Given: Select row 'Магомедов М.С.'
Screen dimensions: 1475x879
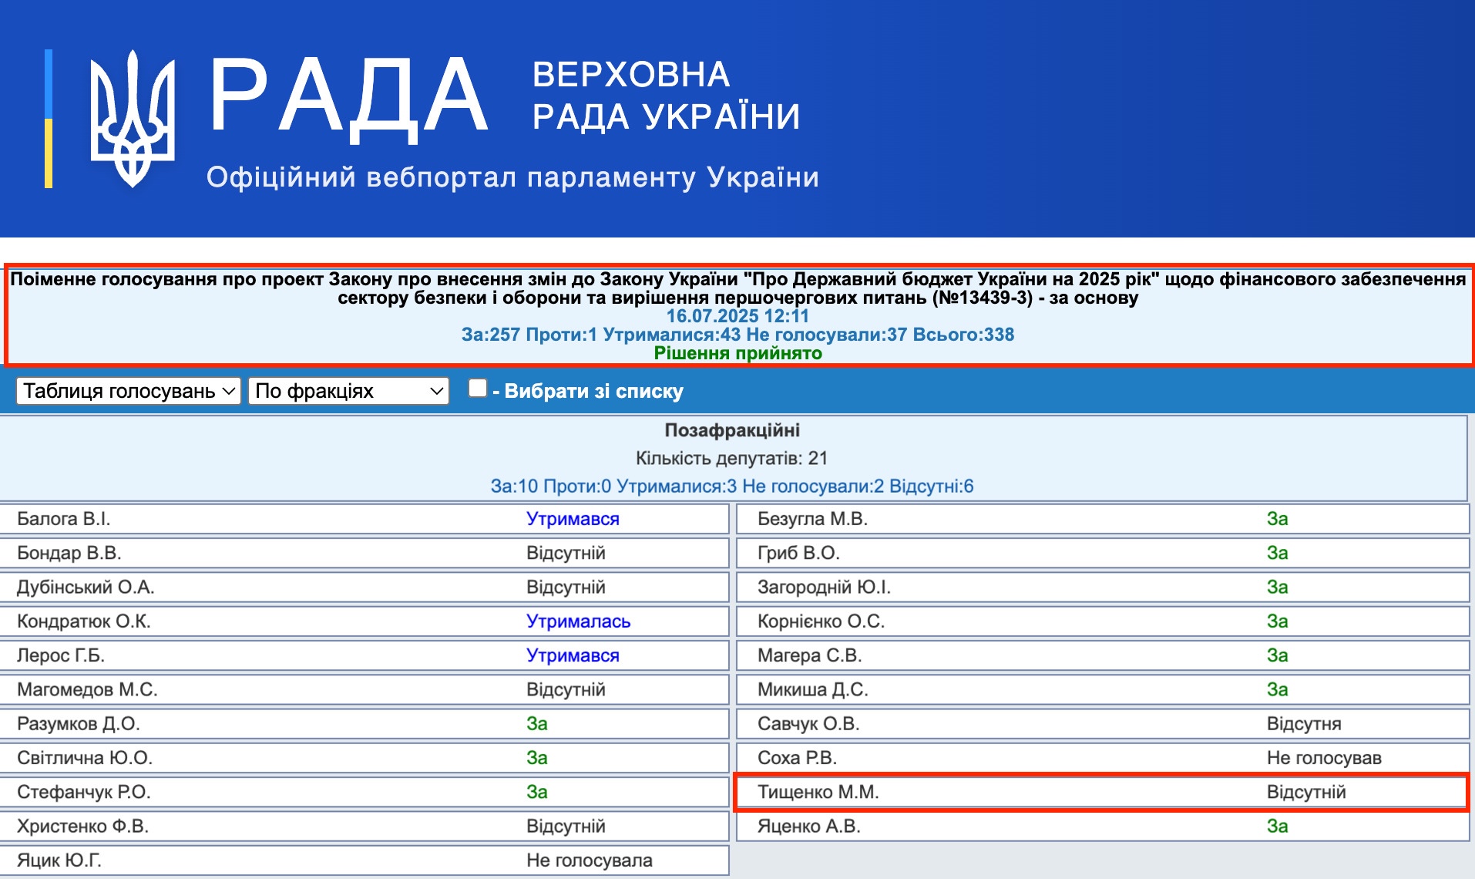Looking at the screenshot, I should pyautogui.click(x=364, y=689).
